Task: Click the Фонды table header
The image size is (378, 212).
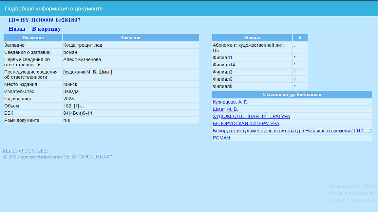Action: 252,38
